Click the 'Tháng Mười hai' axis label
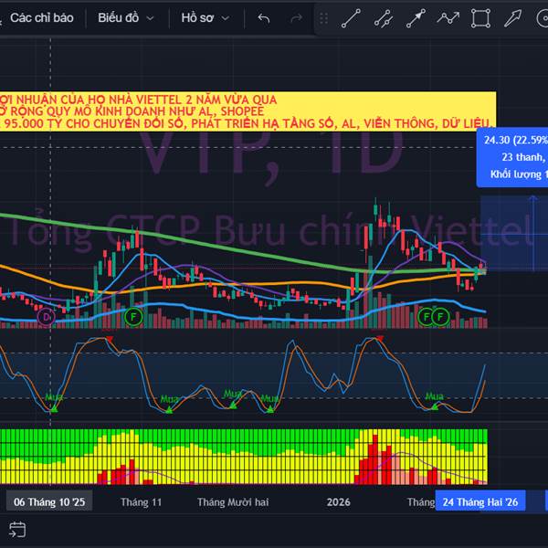This screenshot has width=548, height=548. tap(233, 502)
